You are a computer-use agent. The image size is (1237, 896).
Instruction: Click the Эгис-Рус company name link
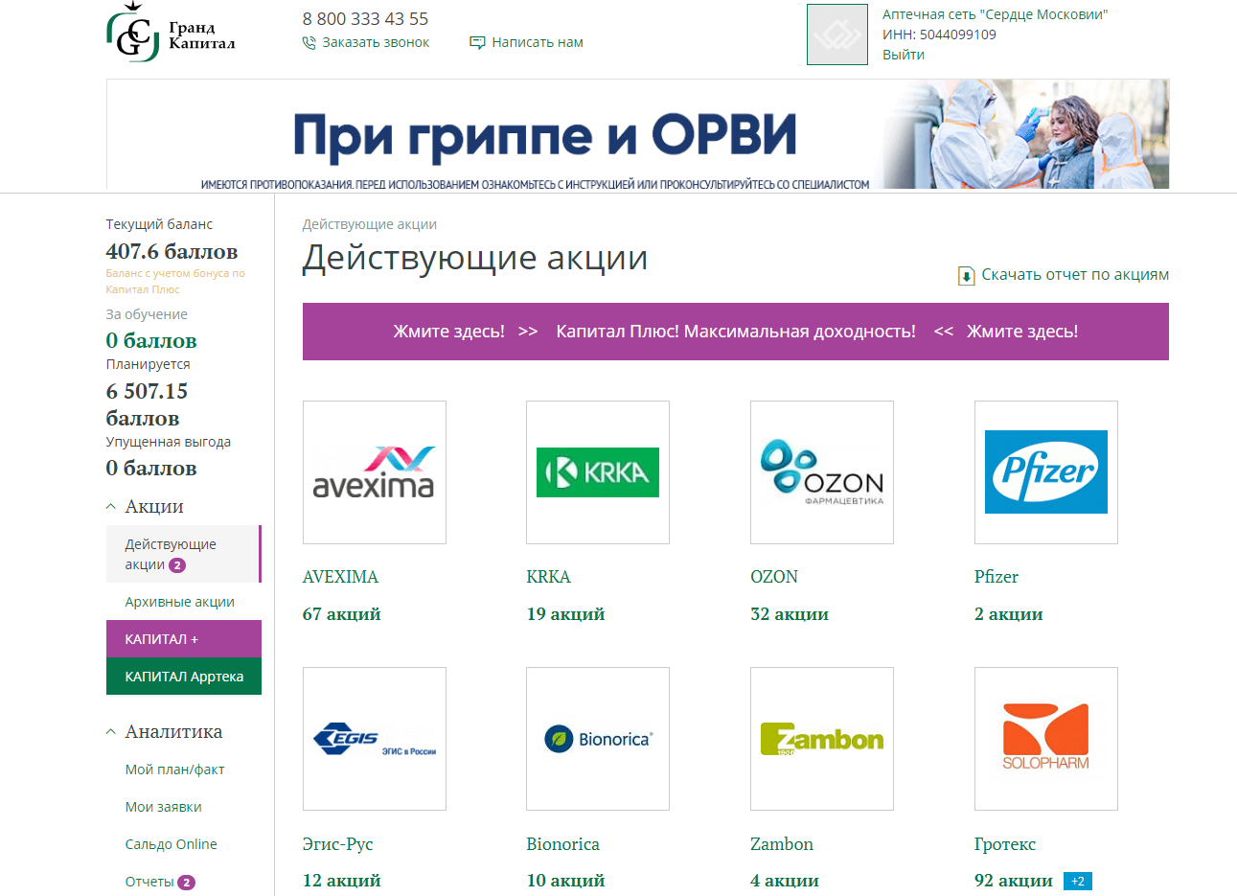(x=338, y=844)
